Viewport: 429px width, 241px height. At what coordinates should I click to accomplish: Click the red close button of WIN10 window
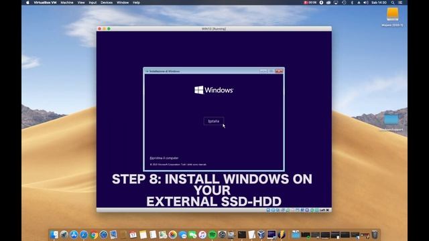(x=100, y=29)
